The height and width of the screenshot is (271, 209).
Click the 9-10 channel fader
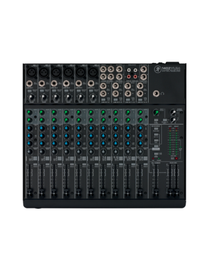pyautogui.click(x=115, y=193)
